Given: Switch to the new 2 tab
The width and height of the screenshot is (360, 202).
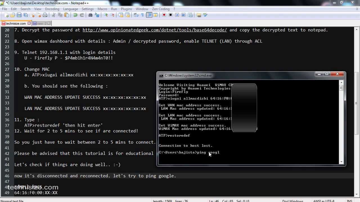Looking at the screenshot, I should pyautogui.click(x=42, y=24).
